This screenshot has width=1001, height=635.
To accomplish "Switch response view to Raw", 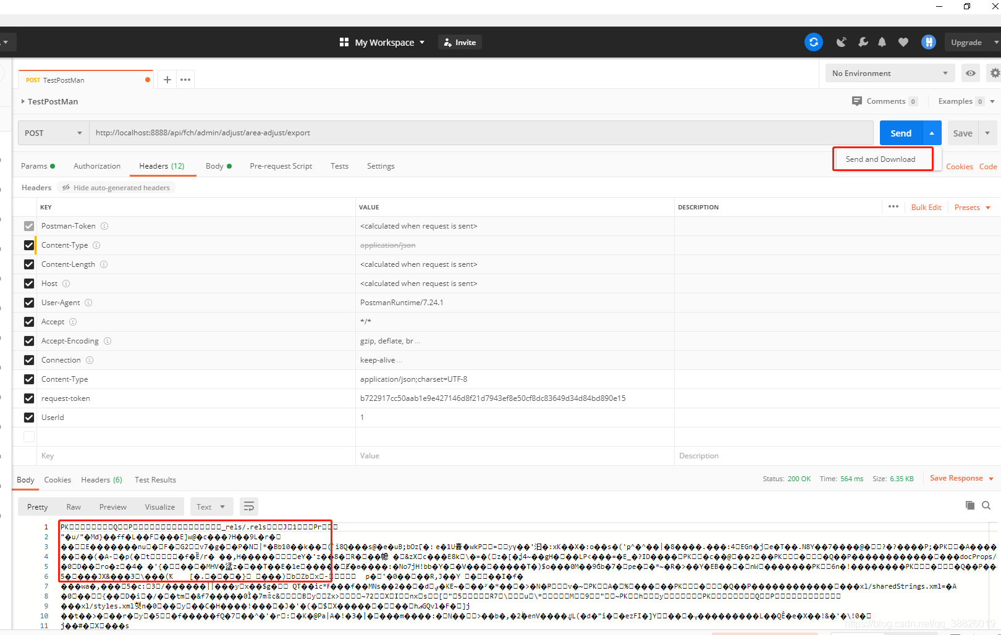I will pos(74,507).
